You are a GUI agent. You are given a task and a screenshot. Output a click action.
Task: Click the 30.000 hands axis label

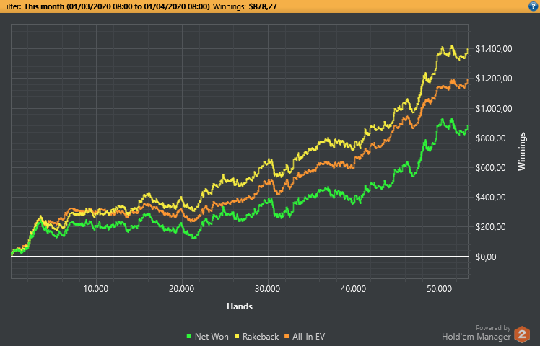pos(268,289)
